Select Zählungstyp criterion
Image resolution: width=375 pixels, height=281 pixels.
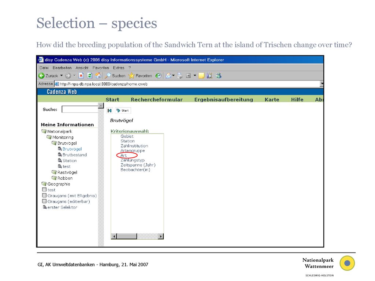pos(133,160)
